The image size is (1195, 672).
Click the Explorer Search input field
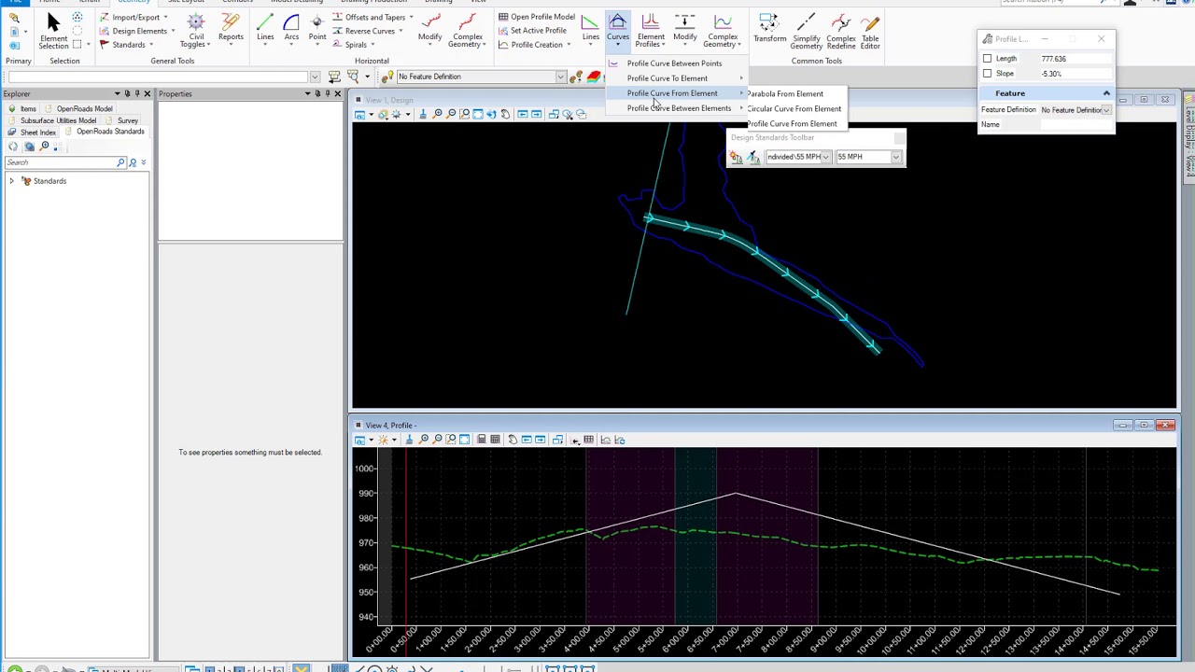tap(61, 162)
